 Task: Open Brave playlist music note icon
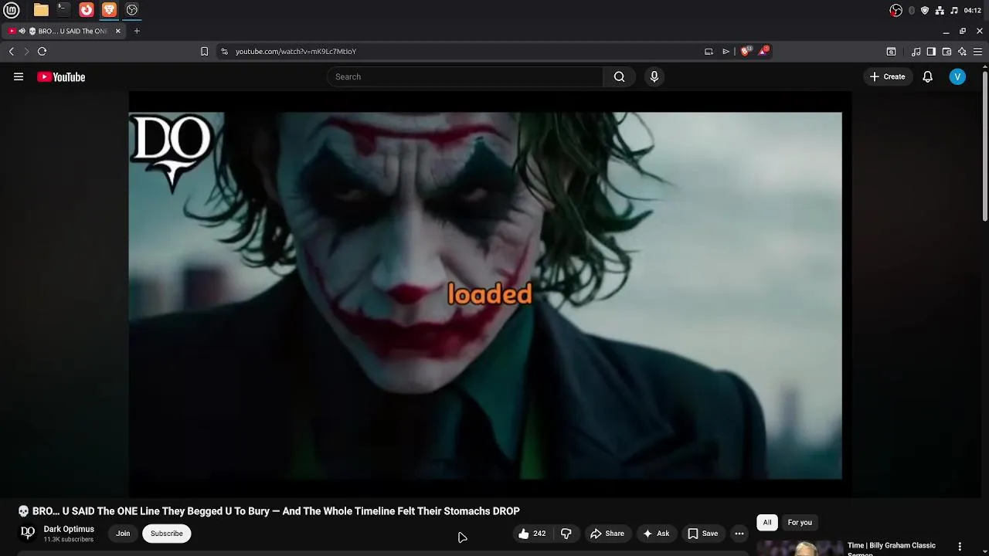click(x=916, y=52)
